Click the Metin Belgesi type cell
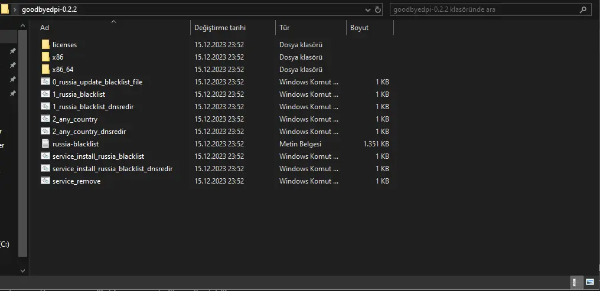600x291 pixels. [x=301, y=144]
